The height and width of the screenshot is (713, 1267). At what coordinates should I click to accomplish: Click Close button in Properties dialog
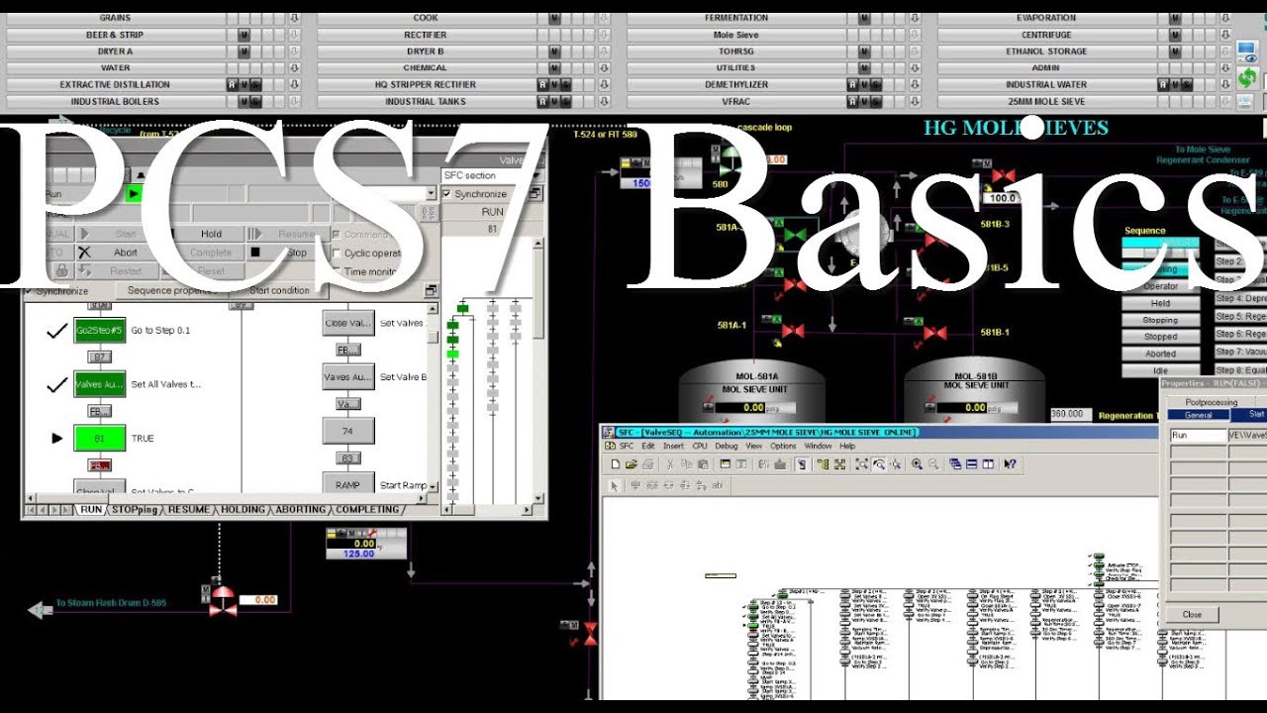coord(1192,614)
